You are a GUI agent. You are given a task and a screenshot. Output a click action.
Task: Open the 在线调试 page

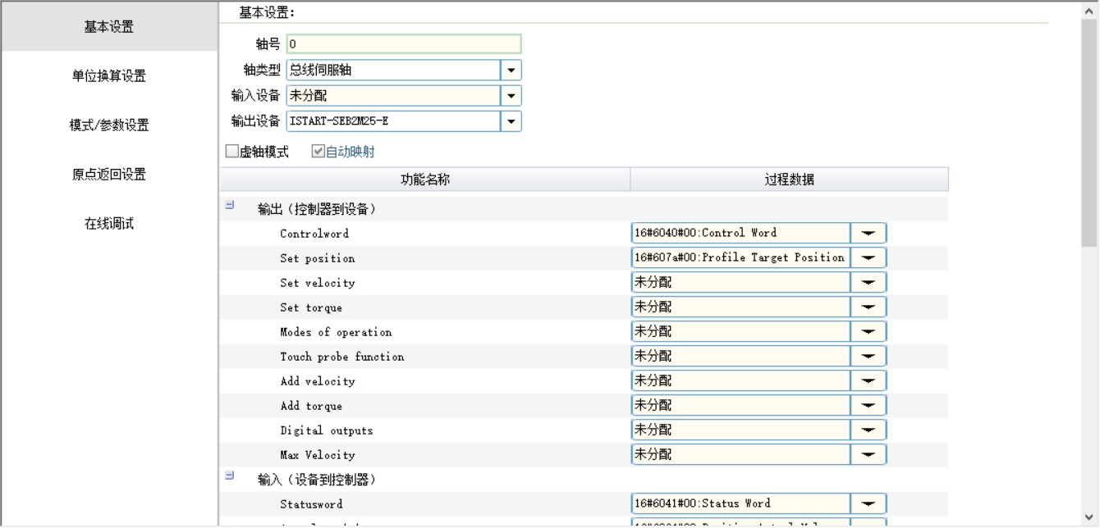[x=108, y=224]
